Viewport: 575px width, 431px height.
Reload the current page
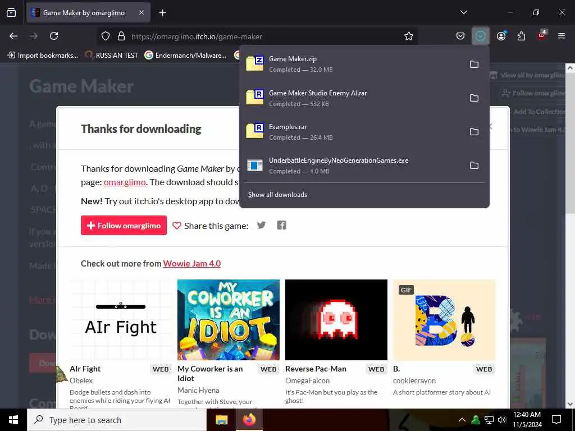click(x=54, y=36)
